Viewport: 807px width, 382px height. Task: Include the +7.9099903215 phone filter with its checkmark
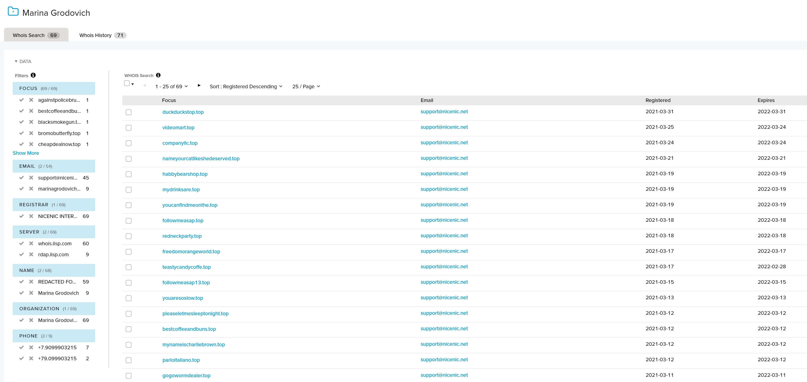click(21, 347)
